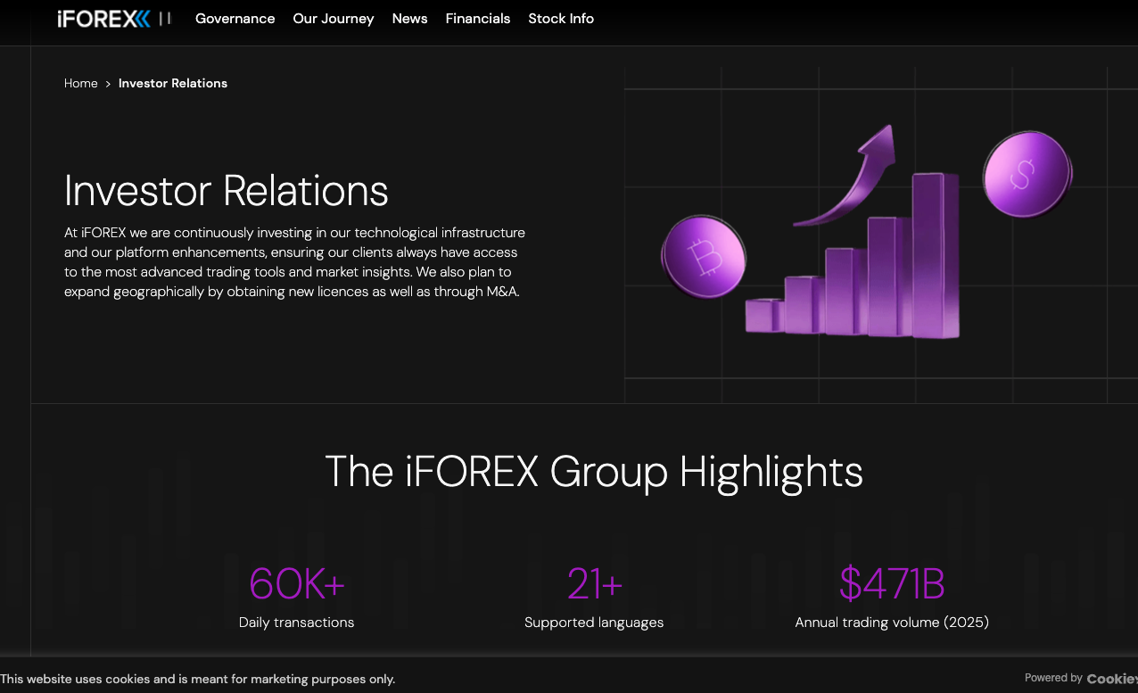Select the Investor Relations breadcrumb
The height and width of the screenshot is (693, 1138).
(x=173, y=83)
